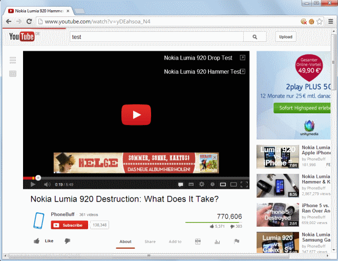
Task: Select the Add to tab
Action: pyautogui.click(x=175, y=242)
